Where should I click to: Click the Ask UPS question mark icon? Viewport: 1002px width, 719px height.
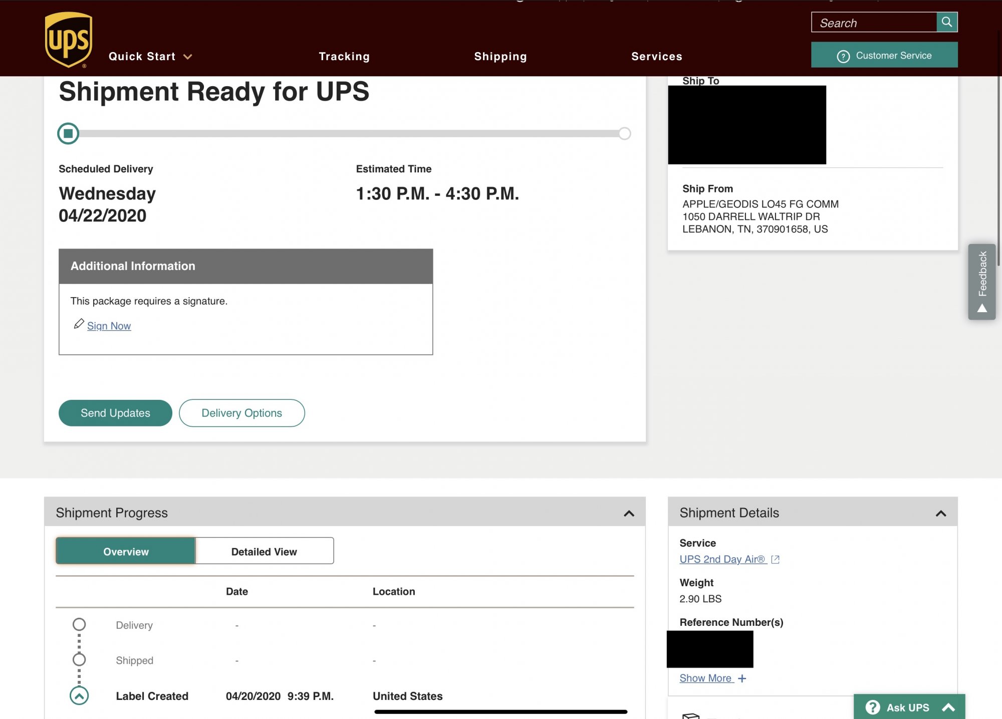tap(872, 707)
